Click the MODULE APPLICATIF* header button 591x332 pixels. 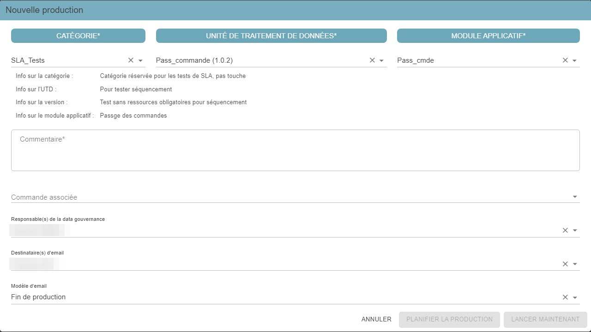488,36
